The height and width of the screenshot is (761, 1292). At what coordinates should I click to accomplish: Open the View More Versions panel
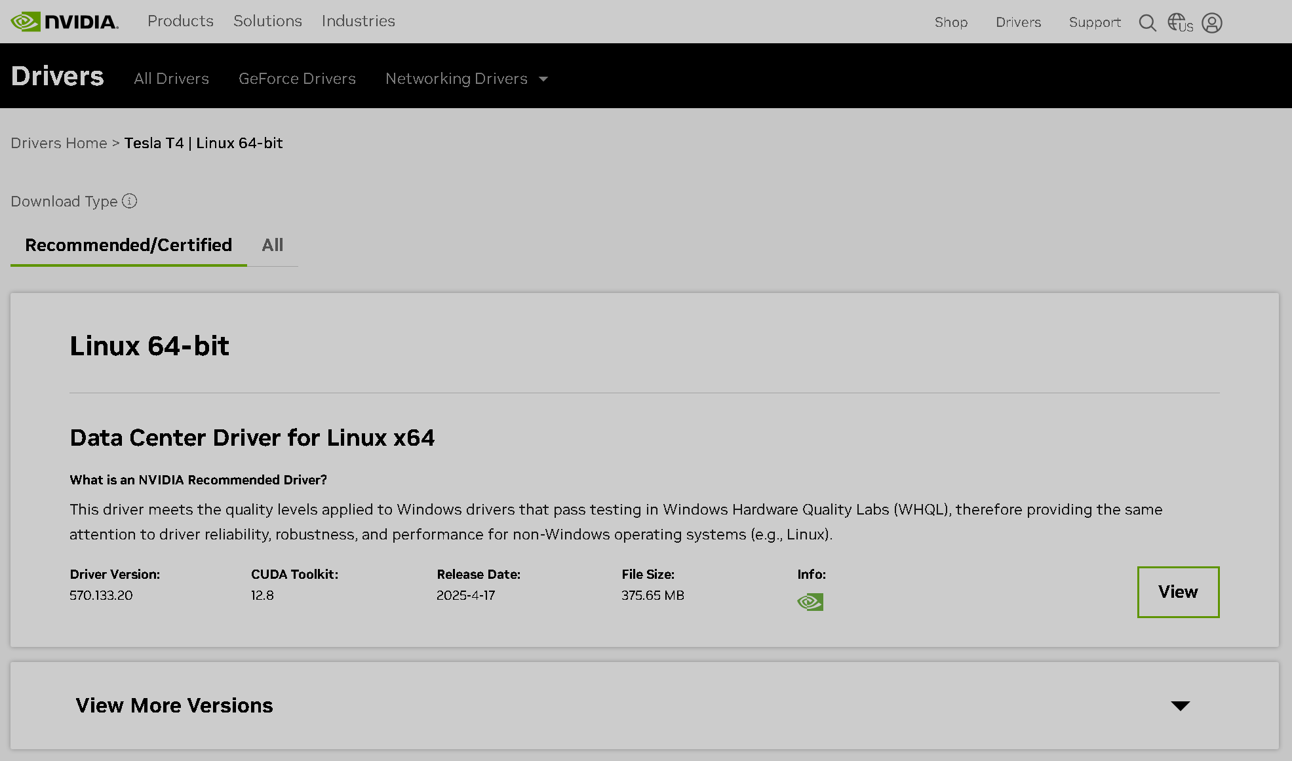174,705
